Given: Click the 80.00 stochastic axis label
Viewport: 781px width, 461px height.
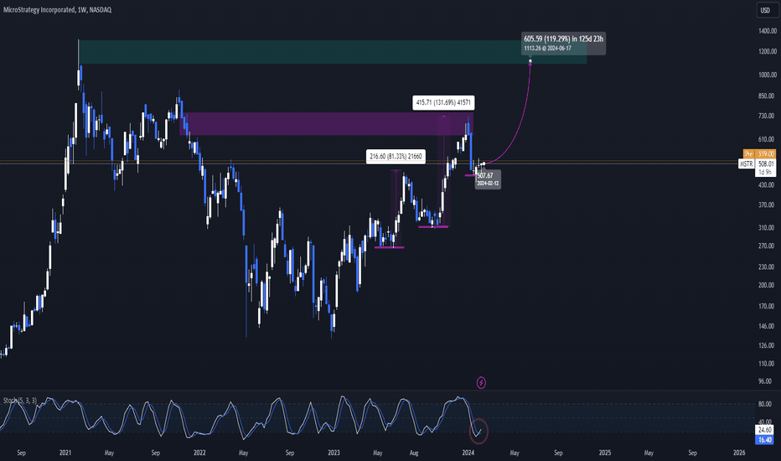Looking at the screenshot, I should click(765, 404).
